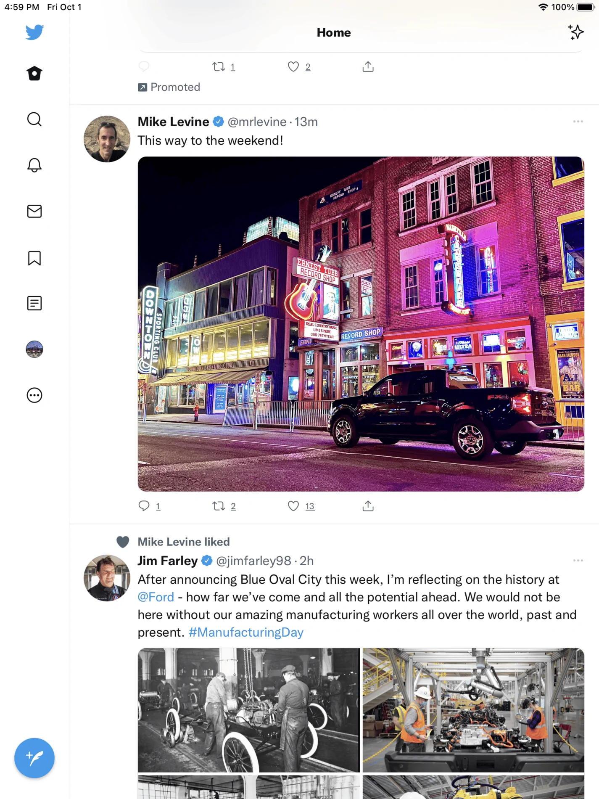
Task: Open the Twitter bird logo
Action: point(34,32)
